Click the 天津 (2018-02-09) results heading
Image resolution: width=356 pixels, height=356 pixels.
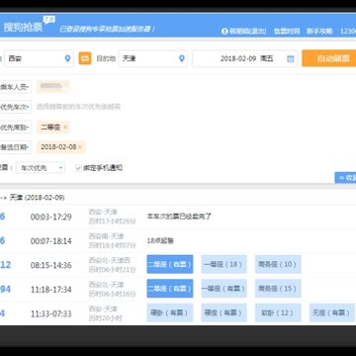pos(38,198)
